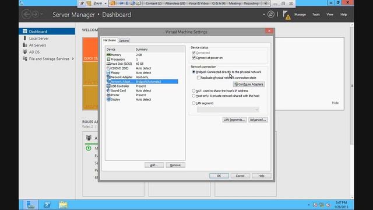Click the volume tray icon
The width and height of the screenshot is (373, 210).
pyautogui.click(x=328, y=205)
